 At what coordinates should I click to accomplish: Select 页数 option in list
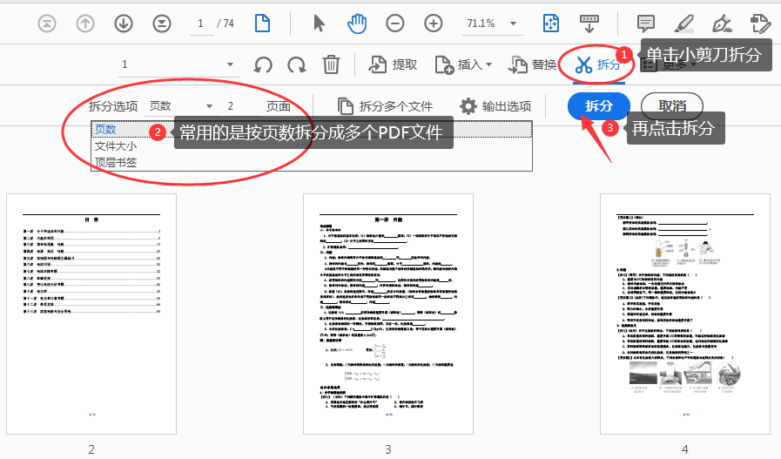[312, 130]
